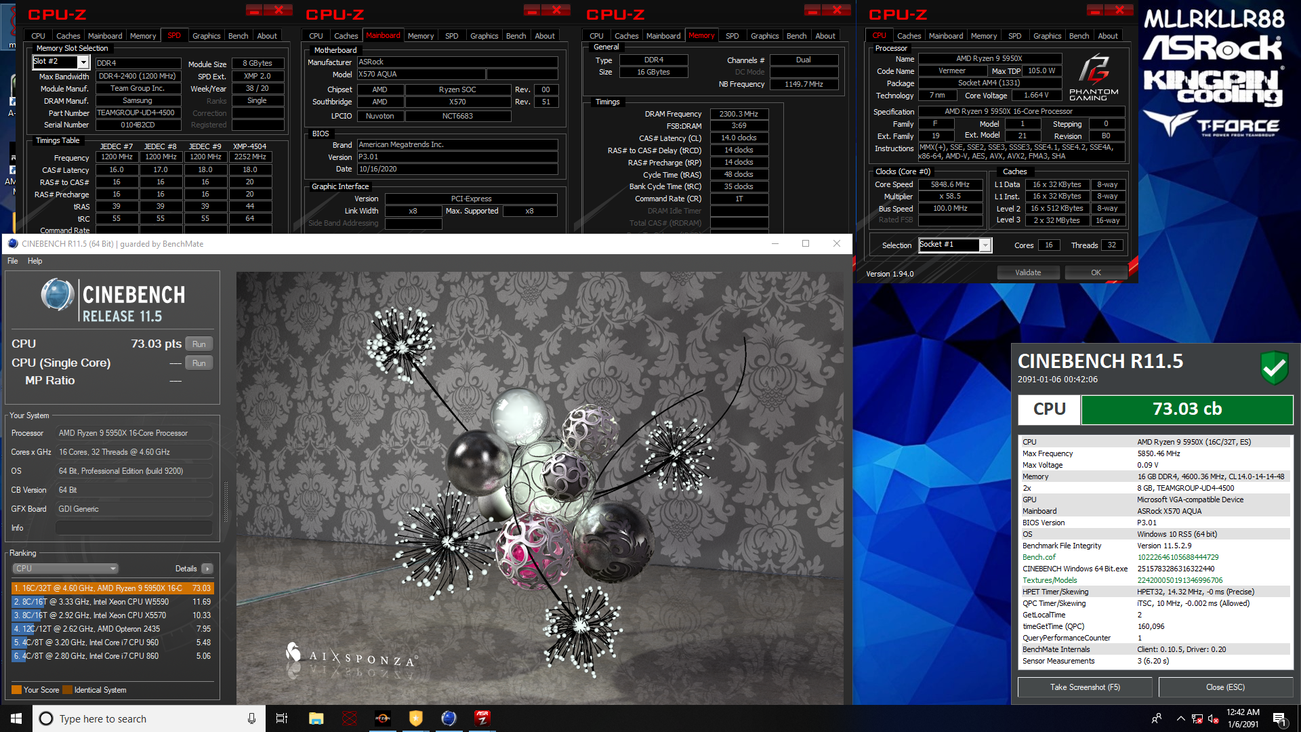Open Task View from the taskbar

pyautogui.click(x=282, y=718)
